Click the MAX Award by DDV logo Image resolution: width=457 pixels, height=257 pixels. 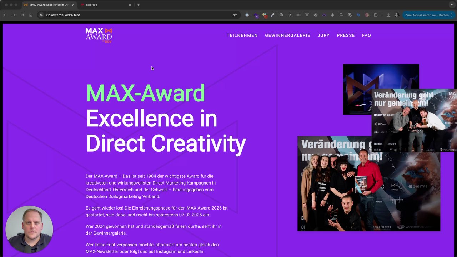[x=99, y=35]
